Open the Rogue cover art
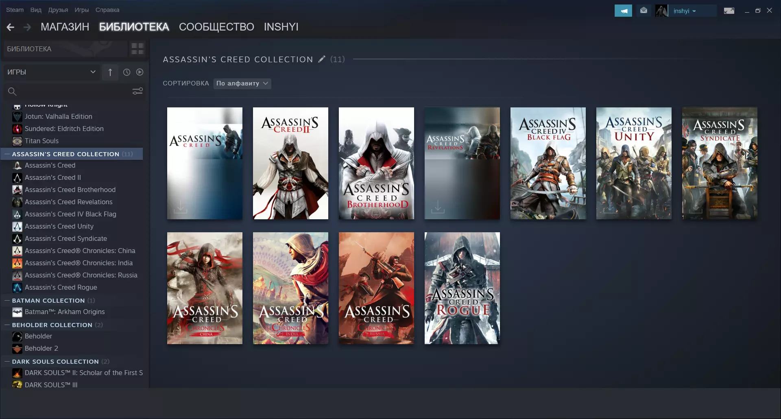Screen dimensions: 781x419 (x=462, y=288)
